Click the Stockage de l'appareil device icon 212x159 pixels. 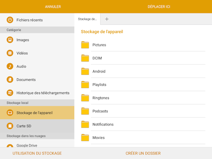tap(10, 113)
